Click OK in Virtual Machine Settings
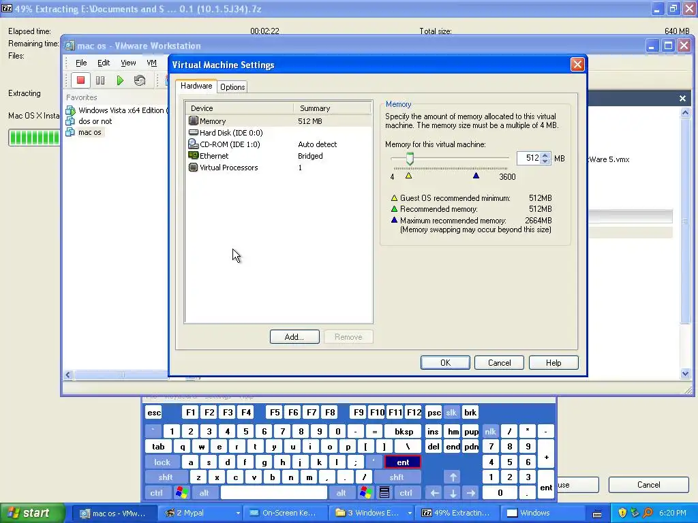Viewport: 698px width, 523px height. tap(445, 362)
